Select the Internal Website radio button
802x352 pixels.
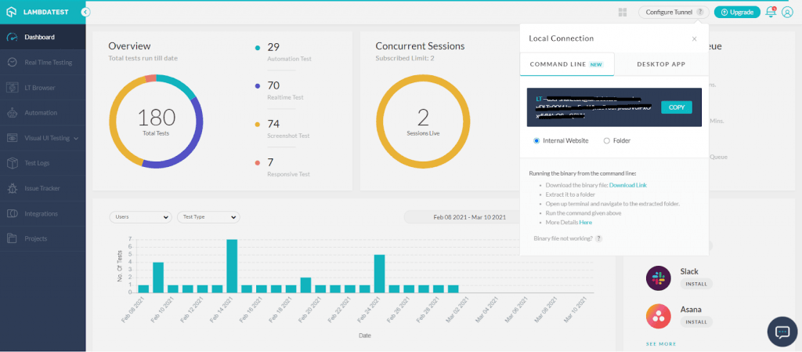click(x=536, y=140)
